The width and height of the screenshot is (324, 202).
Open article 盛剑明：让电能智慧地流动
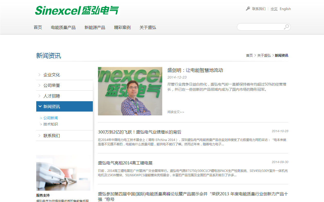click(x=195, y=70)
